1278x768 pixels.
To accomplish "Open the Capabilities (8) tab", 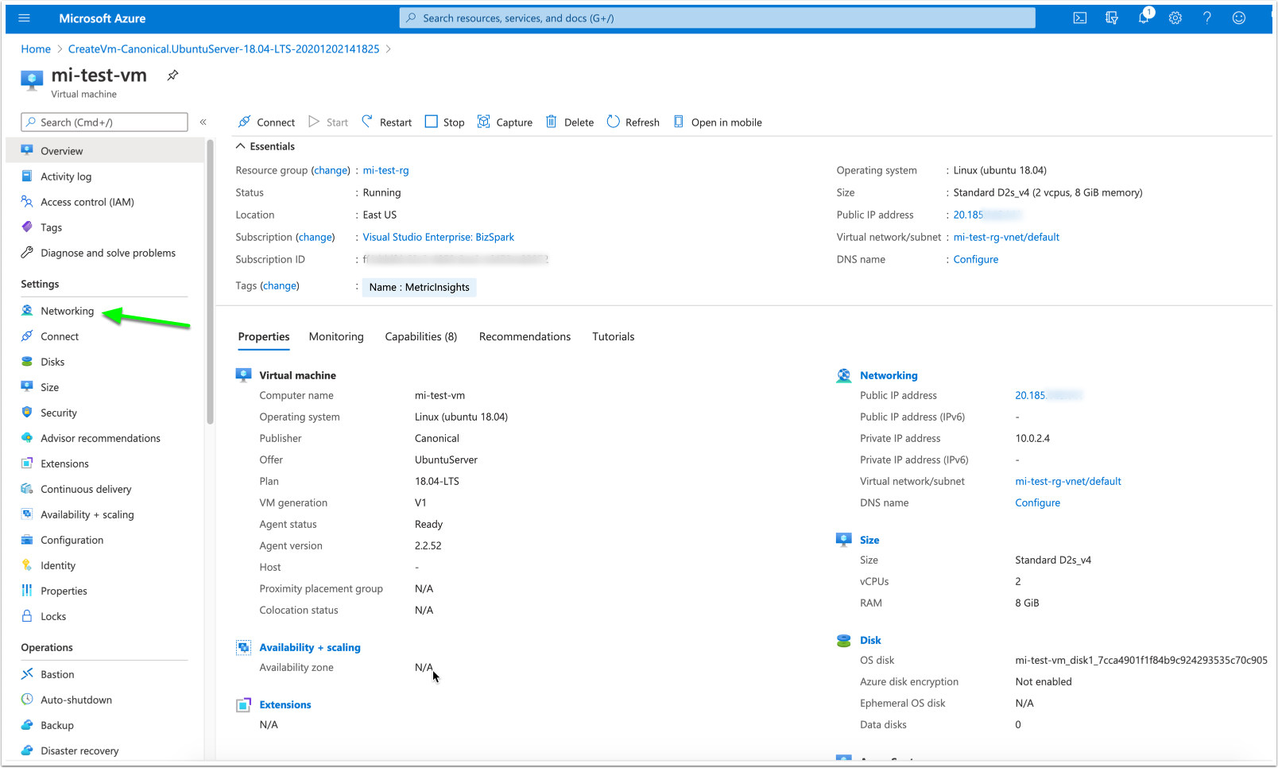I will tap(420, 337).
